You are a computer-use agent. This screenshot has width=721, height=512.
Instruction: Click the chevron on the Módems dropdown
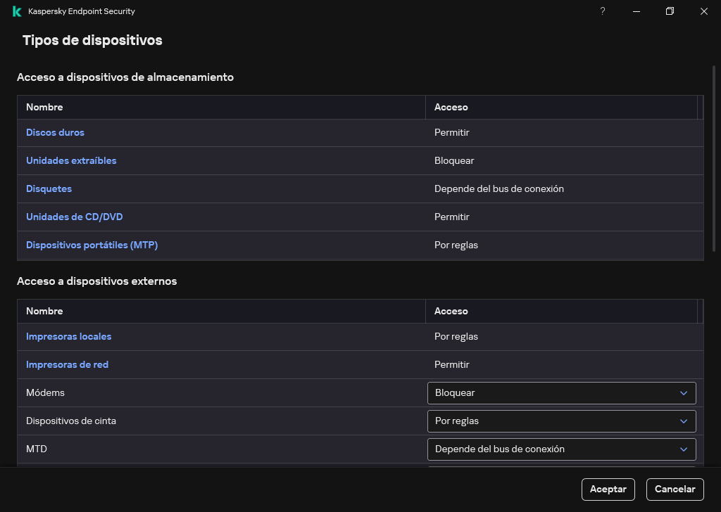pos(683,392)
